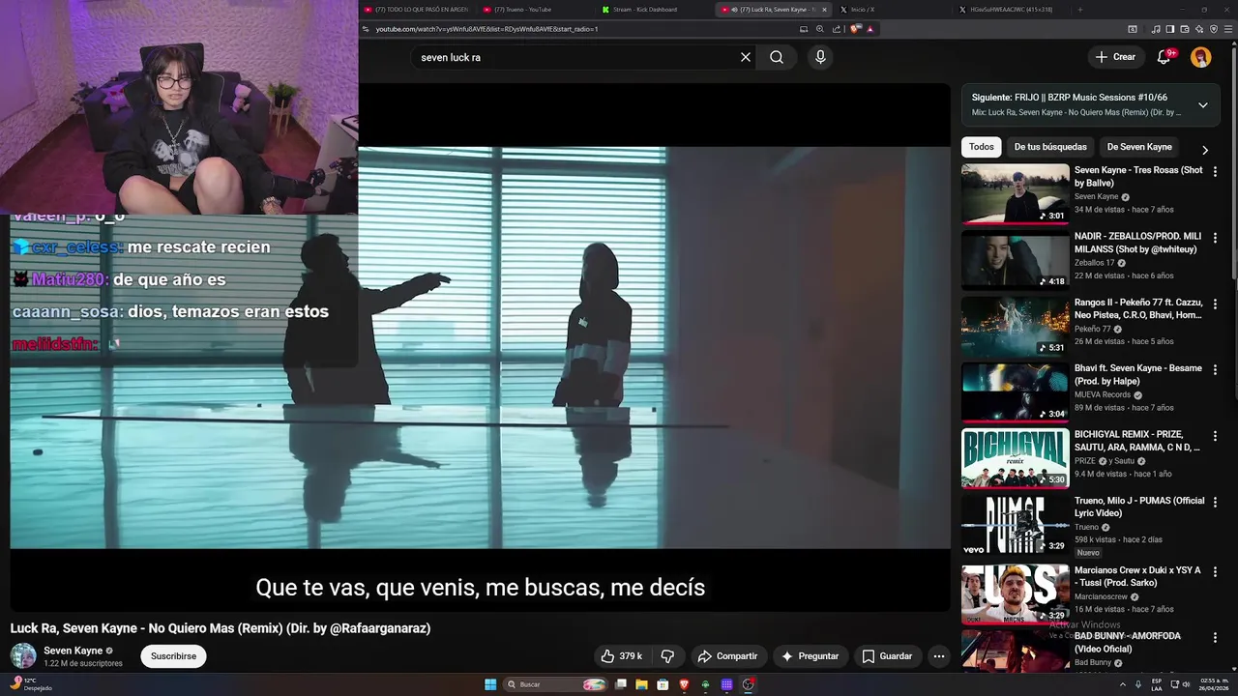
Task: Open Windows Start menu
Action: point(490,684)
